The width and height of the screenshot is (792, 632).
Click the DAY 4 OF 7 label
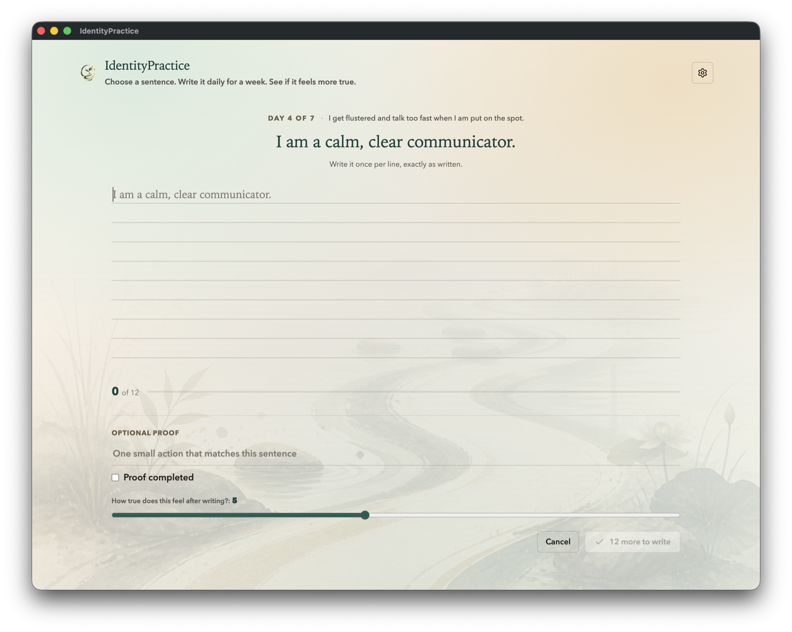[x=291, y=118]
